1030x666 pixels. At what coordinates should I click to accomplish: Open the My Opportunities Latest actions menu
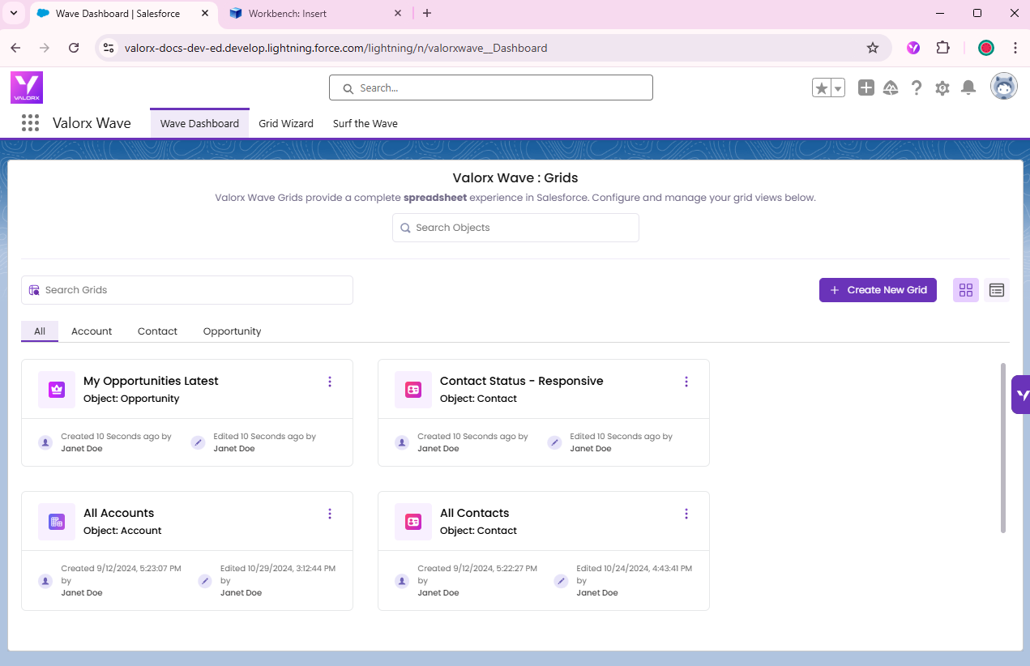coord(330,382)
